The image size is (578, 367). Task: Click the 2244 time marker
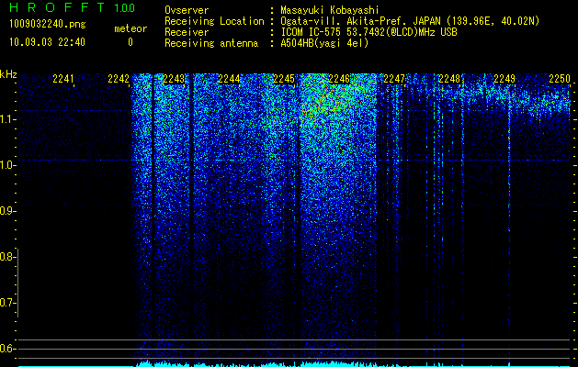(x=229, y=79)
